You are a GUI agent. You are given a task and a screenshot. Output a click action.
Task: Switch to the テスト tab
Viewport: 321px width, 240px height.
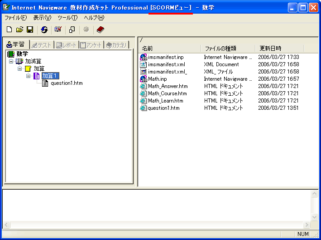(x=42, y=45)
